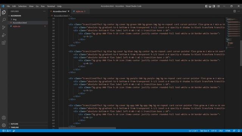
Task: Open the Customize Layout icon
Action: (219, 6)
